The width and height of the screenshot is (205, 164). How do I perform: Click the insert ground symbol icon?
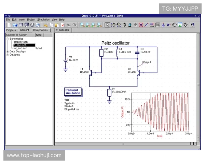[163, 25]
